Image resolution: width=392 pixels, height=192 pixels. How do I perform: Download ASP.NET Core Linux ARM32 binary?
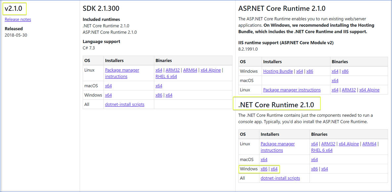(349, 90)
